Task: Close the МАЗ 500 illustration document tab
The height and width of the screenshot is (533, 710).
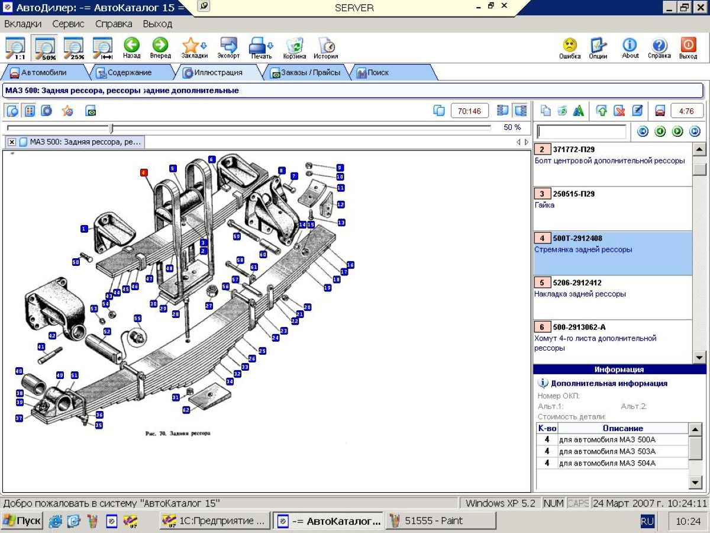Action: (12, 142)
